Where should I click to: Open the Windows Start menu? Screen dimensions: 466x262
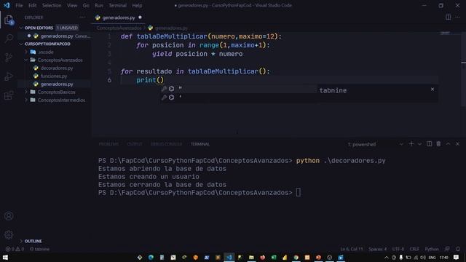(5, 257)
